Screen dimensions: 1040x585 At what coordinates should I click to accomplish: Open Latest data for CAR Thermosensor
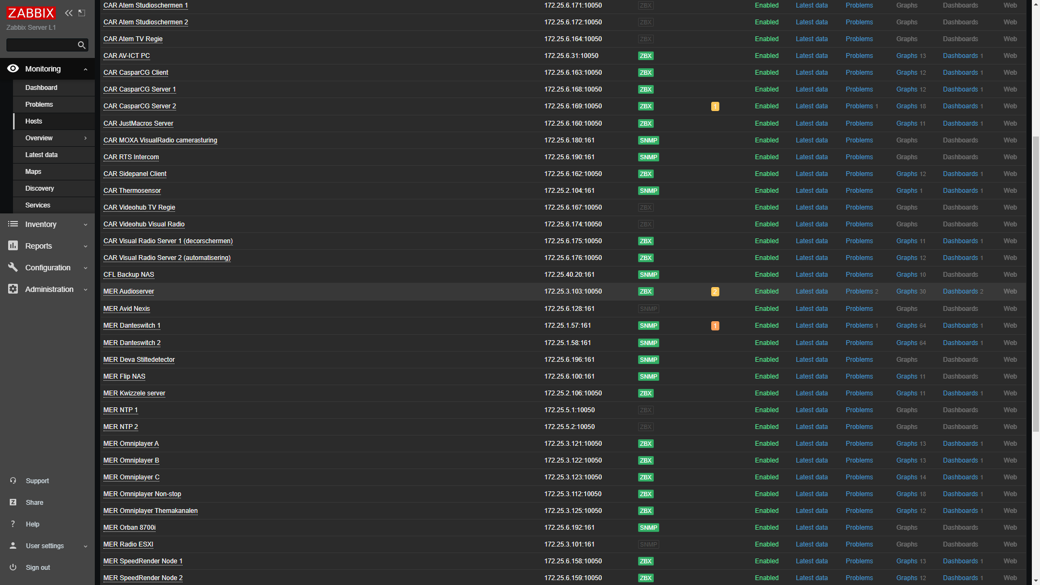[811, 191]
